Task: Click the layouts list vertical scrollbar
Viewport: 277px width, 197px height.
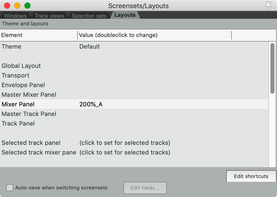Action: coord(272,68)
